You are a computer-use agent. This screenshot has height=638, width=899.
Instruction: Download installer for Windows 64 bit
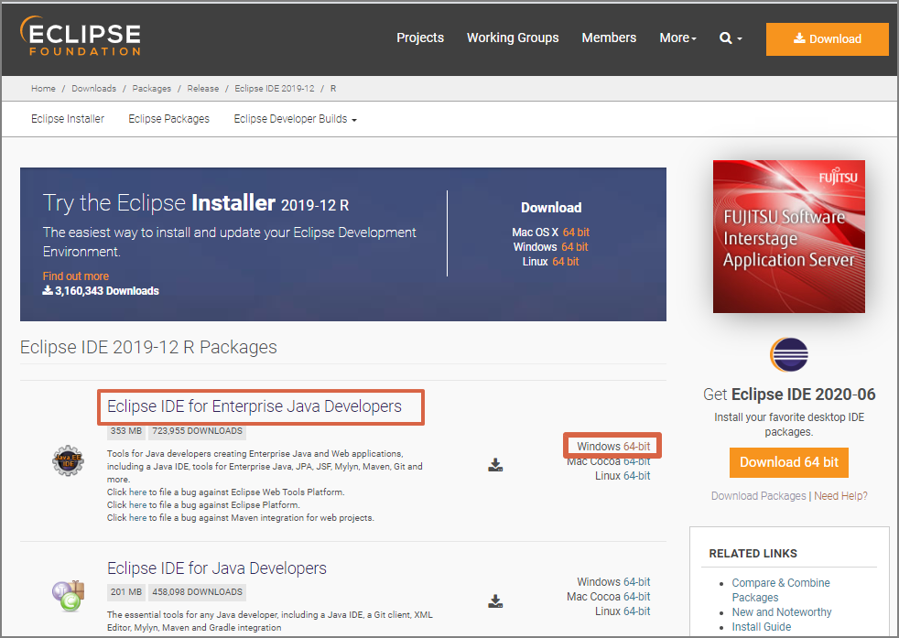pyautogui.click(x=575, y=247)
